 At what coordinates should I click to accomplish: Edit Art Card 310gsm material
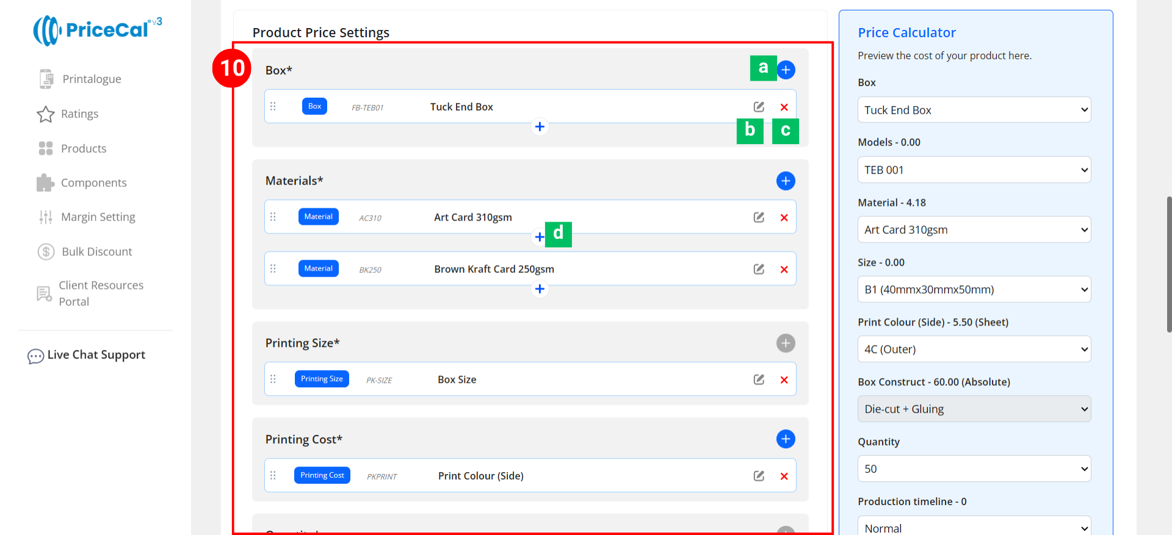tap(759, 217)
